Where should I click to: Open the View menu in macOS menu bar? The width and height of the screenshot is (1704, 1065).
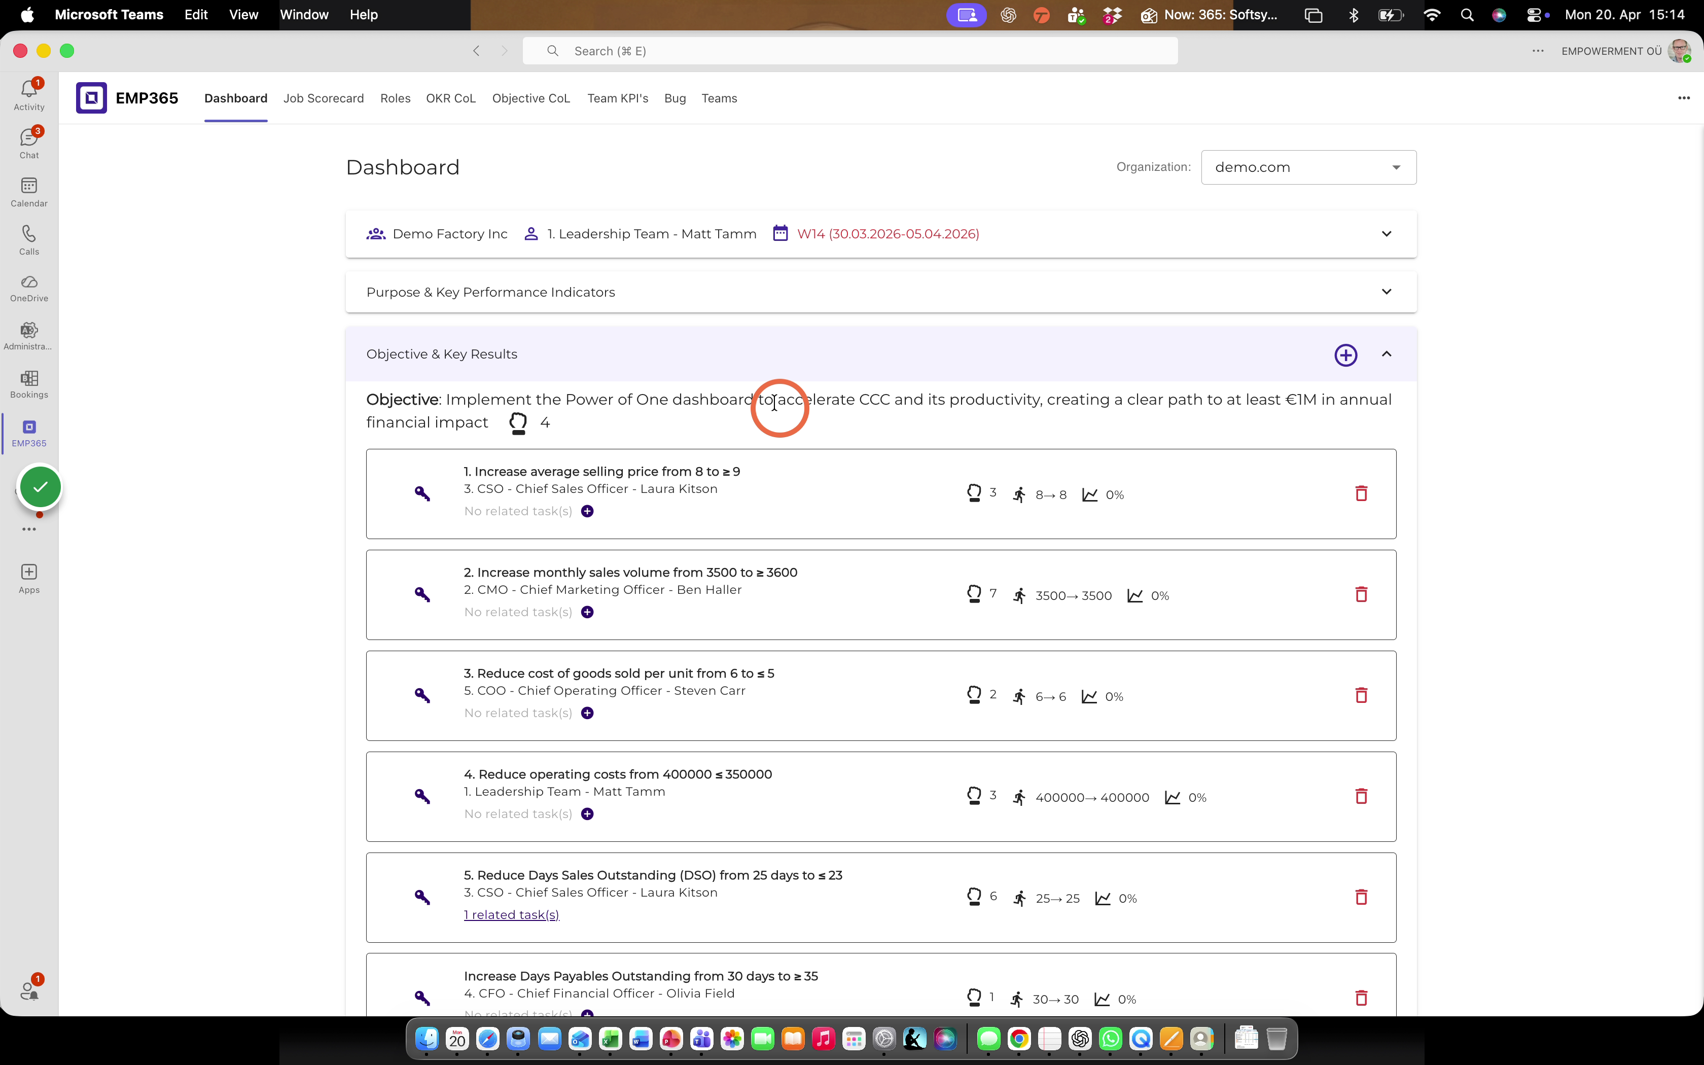coord(243,15)
